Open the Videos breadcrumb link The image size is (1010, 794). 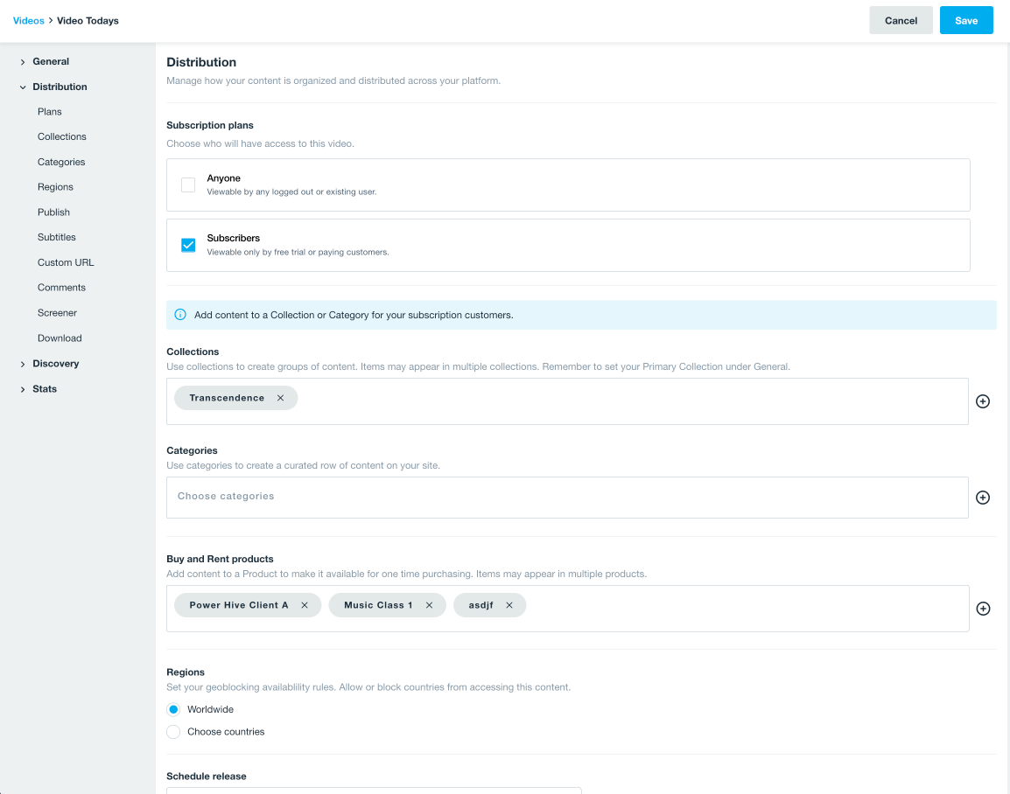[28, 20]
